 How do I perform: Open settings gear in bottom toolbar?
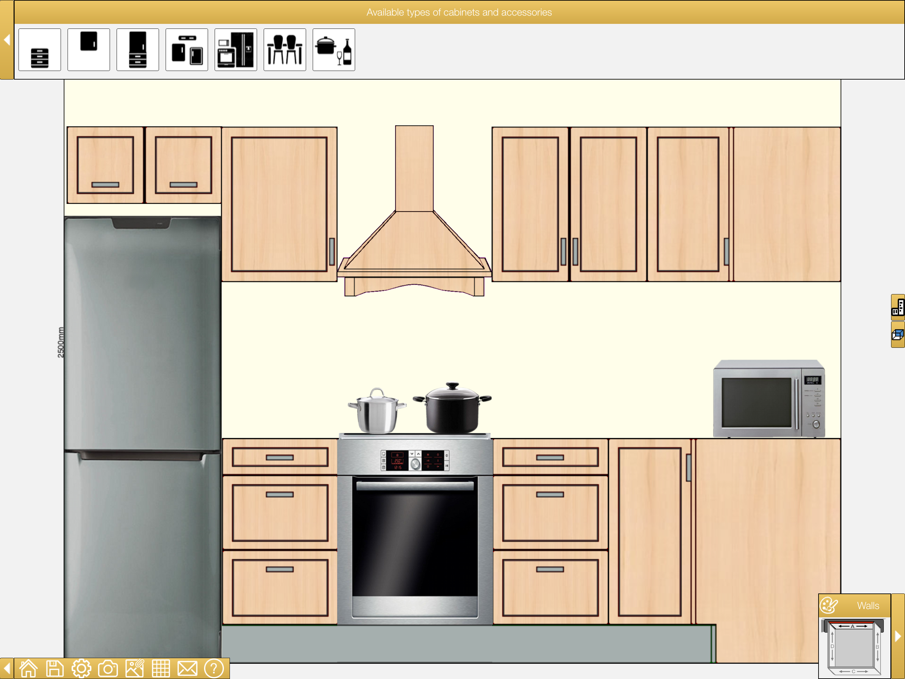[81, 668]
